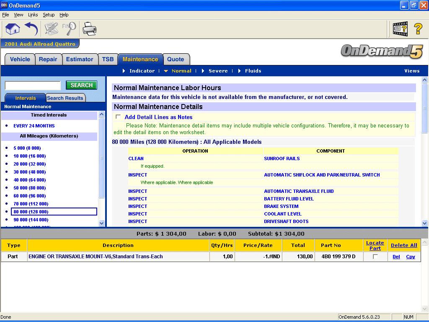The height and width of the screenshot is (322, 429).
Task: Print using the printer icon
Action: (90, 29)
